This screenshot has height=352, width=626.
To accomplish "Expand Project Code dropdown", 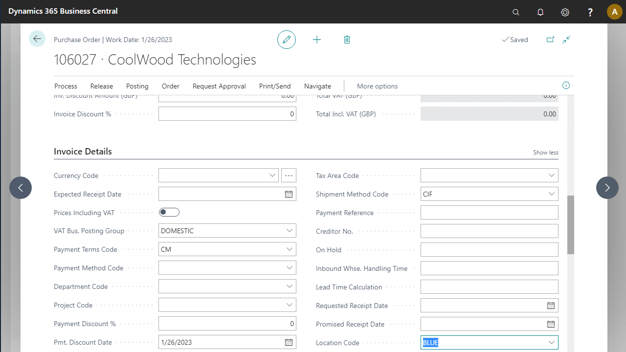I will pyautogui.click(x=289, y=305).
